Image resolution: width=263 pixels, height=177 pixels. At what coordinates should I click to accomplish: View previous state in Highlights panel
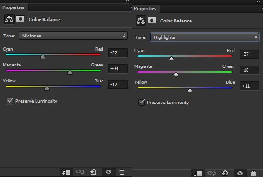(211, 173)
